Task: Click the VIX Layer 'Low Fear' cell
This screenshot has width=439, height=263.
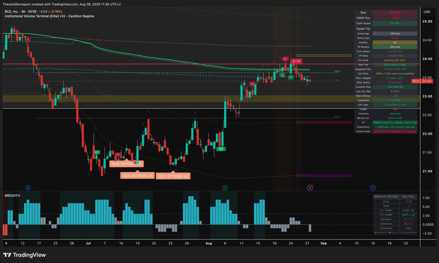Action: tap(395, 105)
